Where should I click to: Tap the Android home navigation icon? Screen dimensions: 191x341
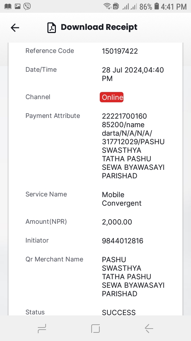coord(95,328)
